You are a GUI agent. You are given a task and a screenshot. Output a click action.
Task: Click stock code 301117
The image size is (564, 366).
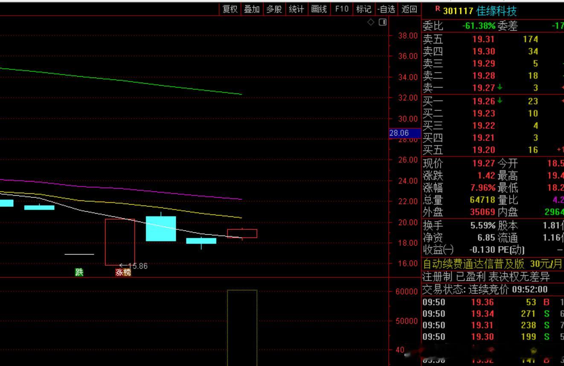pyautogui.click(x=458, y=11)
